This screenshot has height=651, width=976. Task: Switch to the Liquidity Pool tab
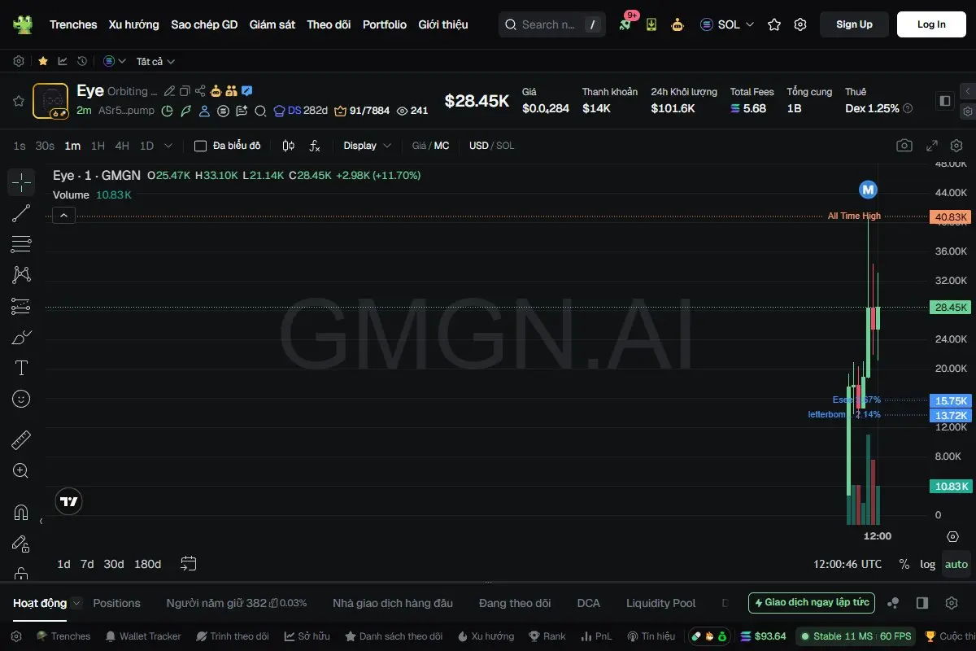[x=661, y=603]
